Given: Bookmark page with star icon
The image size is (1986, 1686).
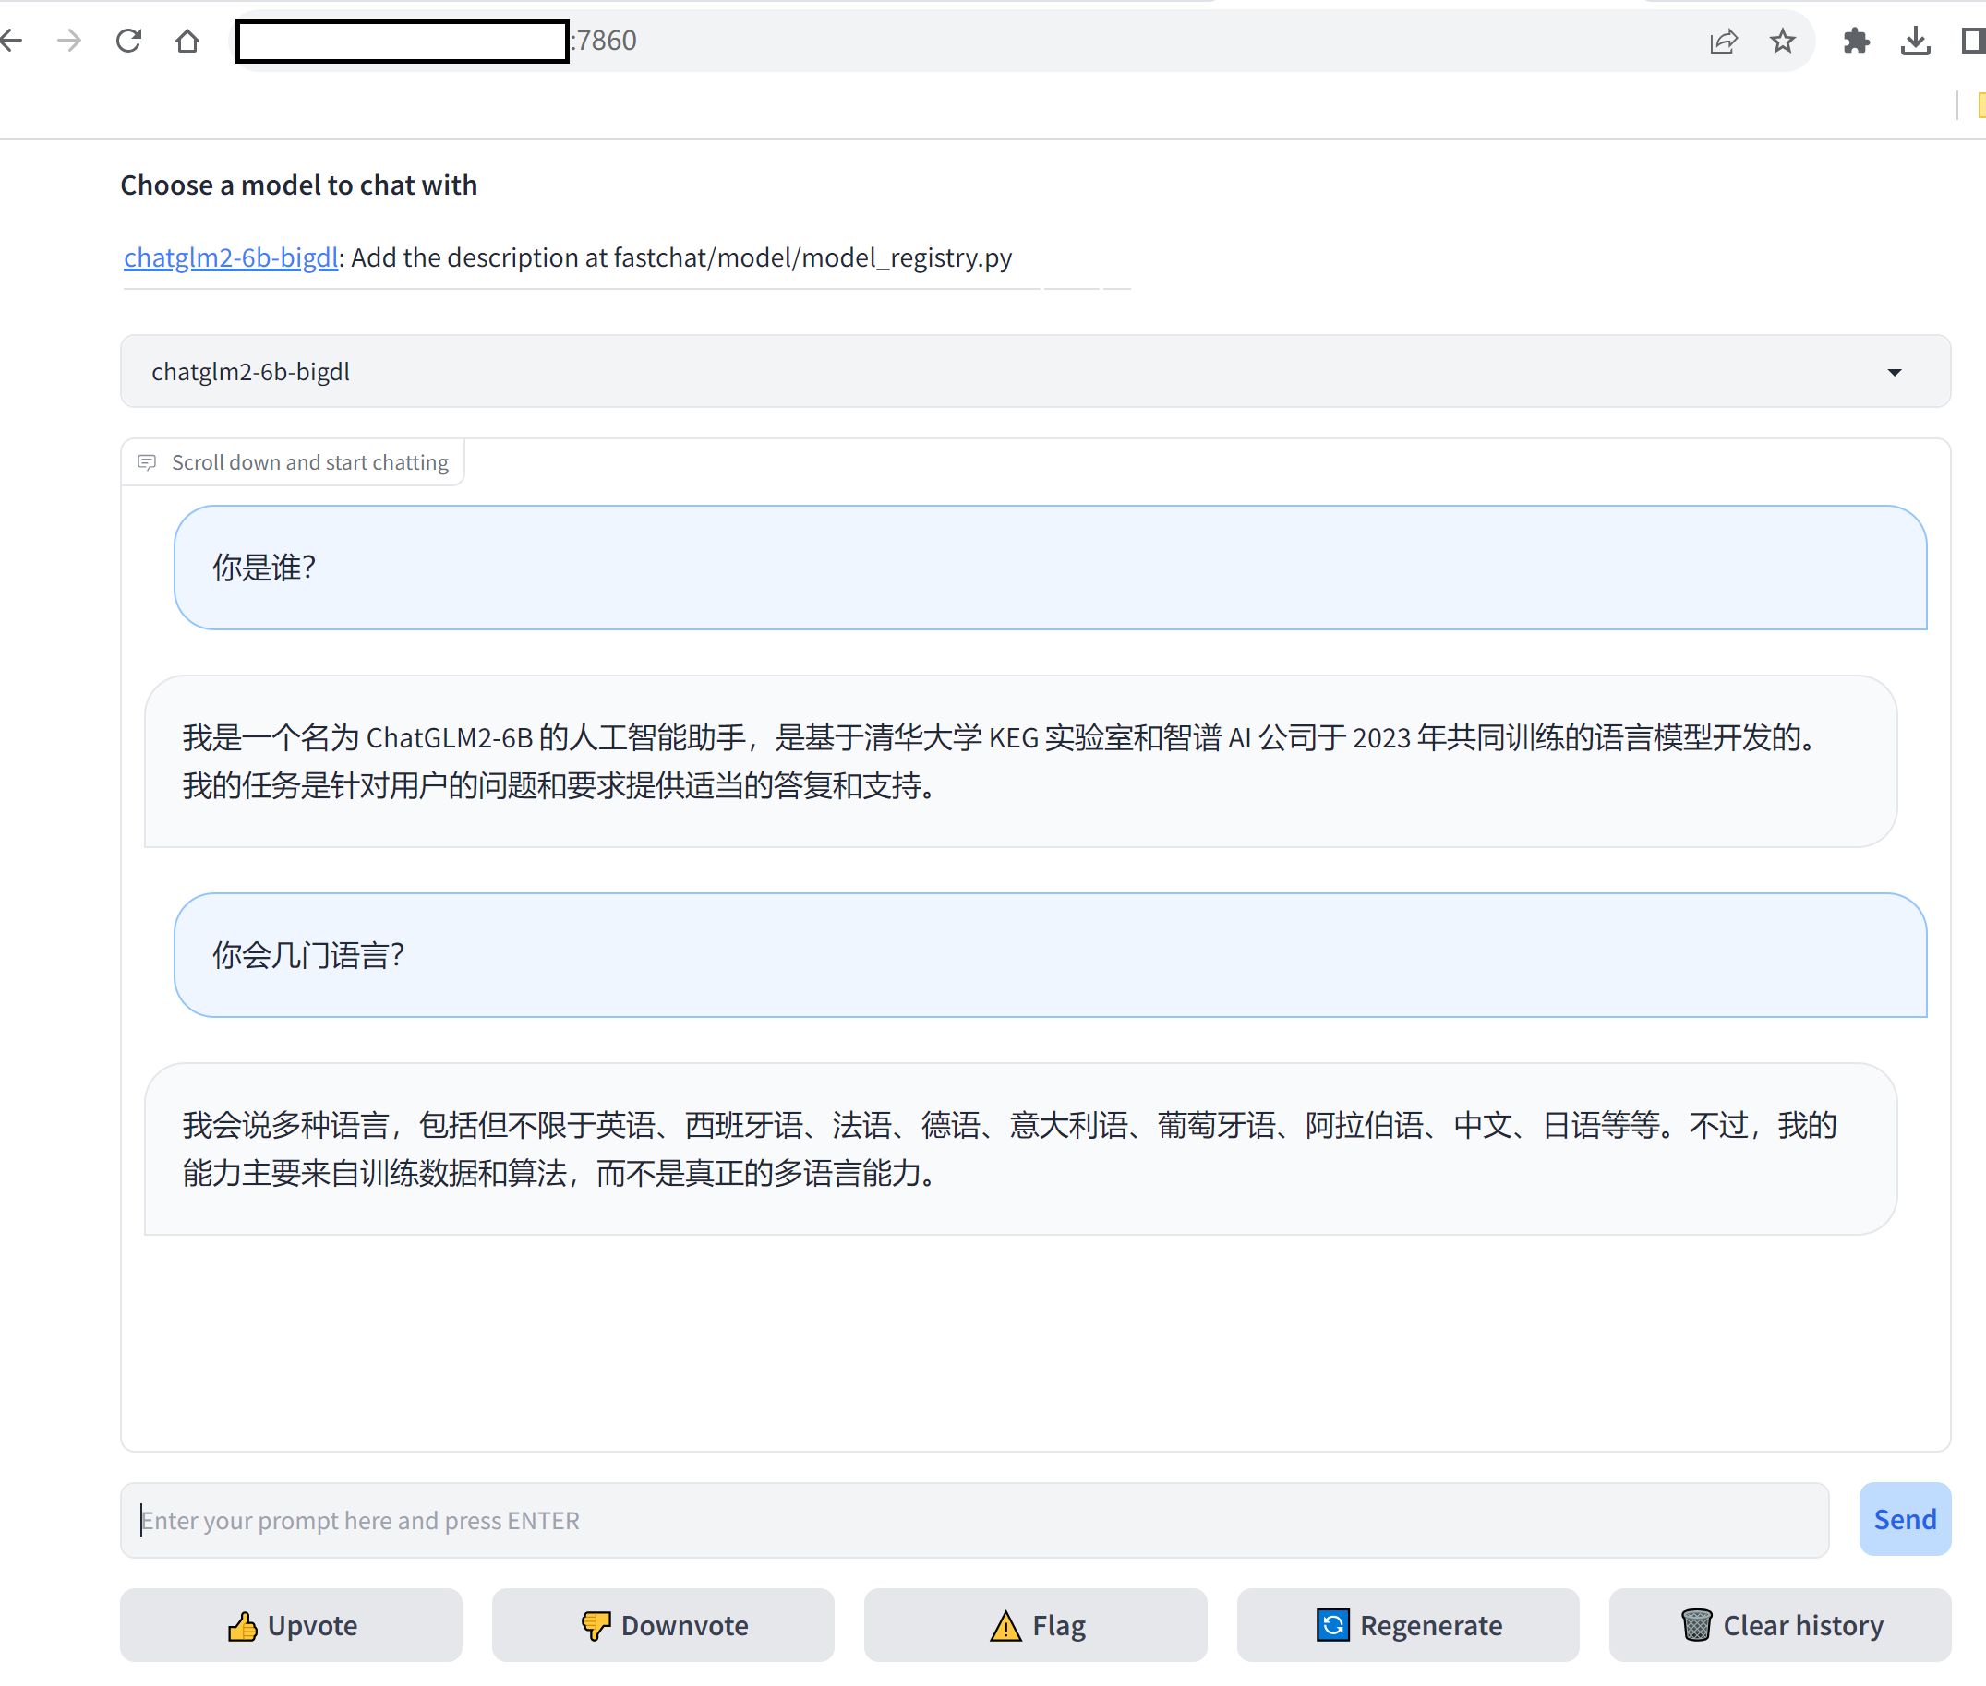Looking at the screenshot, I should [x=1782, y=42].
